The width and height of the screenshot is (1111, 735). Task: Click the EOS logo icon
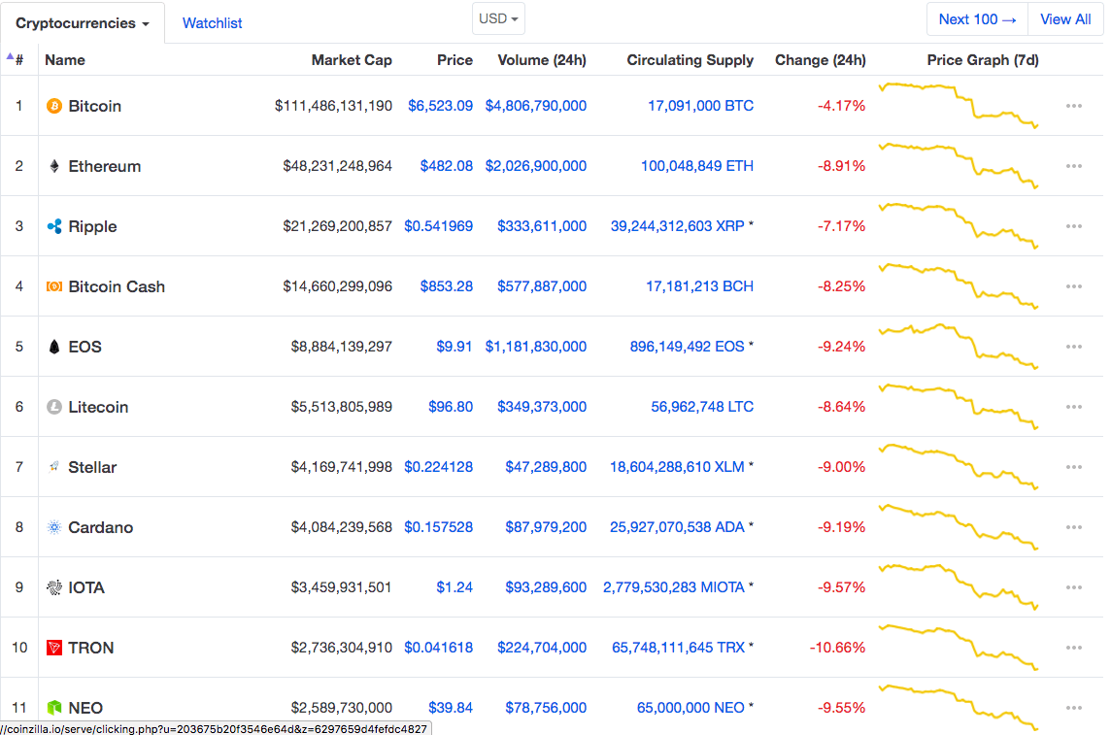pos(53,347)
